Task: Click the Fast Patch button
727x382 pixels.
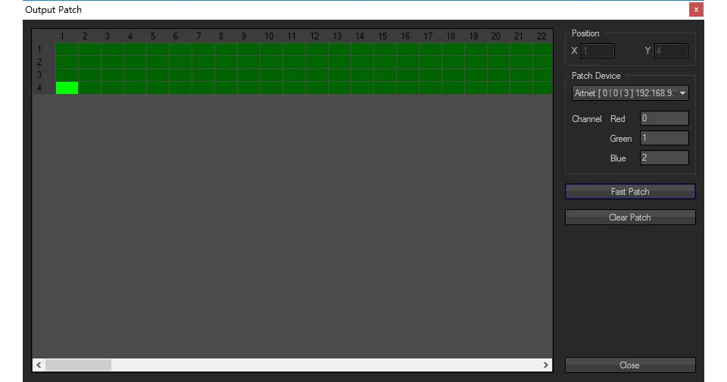Action: pos(629,192)
